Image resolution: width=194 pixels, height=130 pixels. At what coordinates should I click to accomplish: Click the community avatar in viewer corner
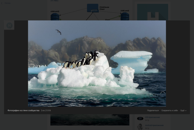[x=9, y=25]
